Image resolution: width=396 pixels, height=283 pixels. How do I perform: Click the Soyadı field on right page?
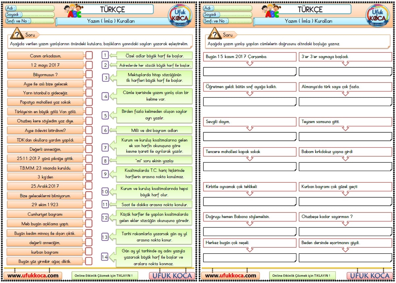[227, 15]
